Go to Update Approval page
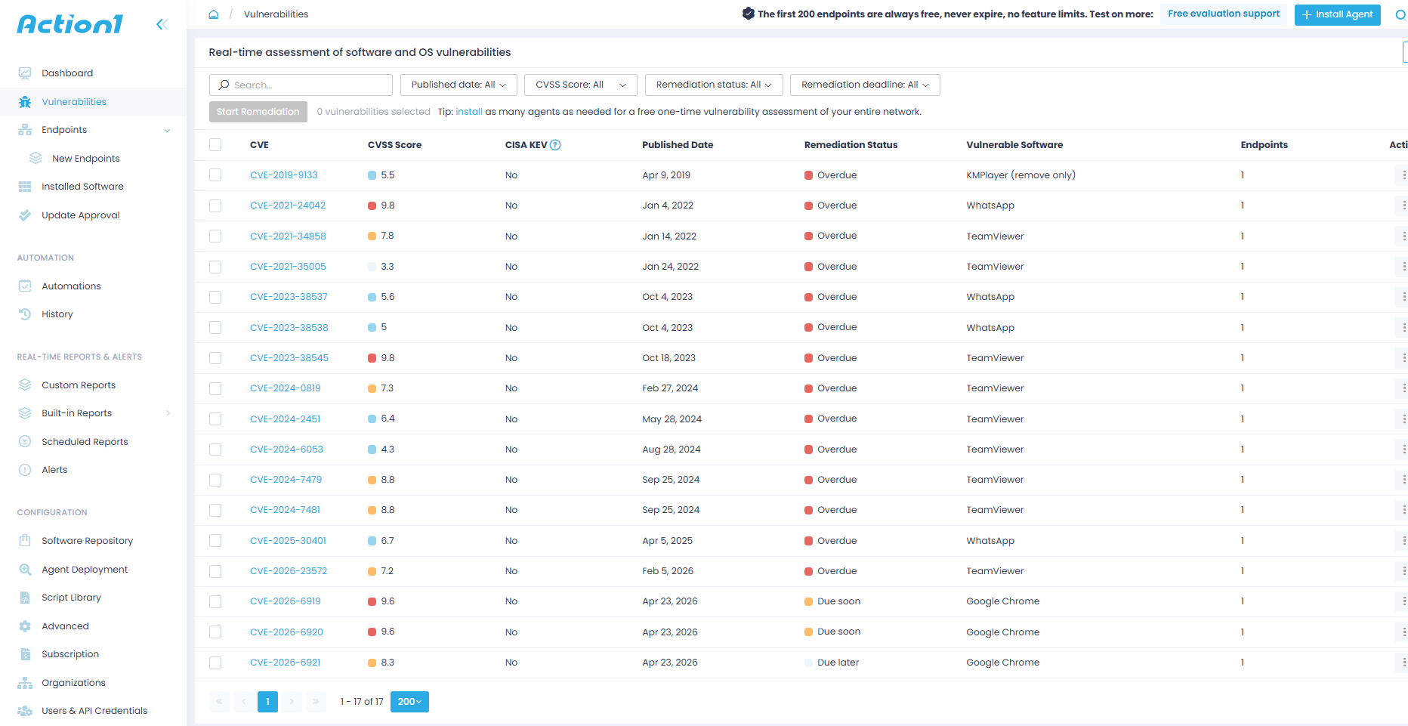 [x=81, y=215]
